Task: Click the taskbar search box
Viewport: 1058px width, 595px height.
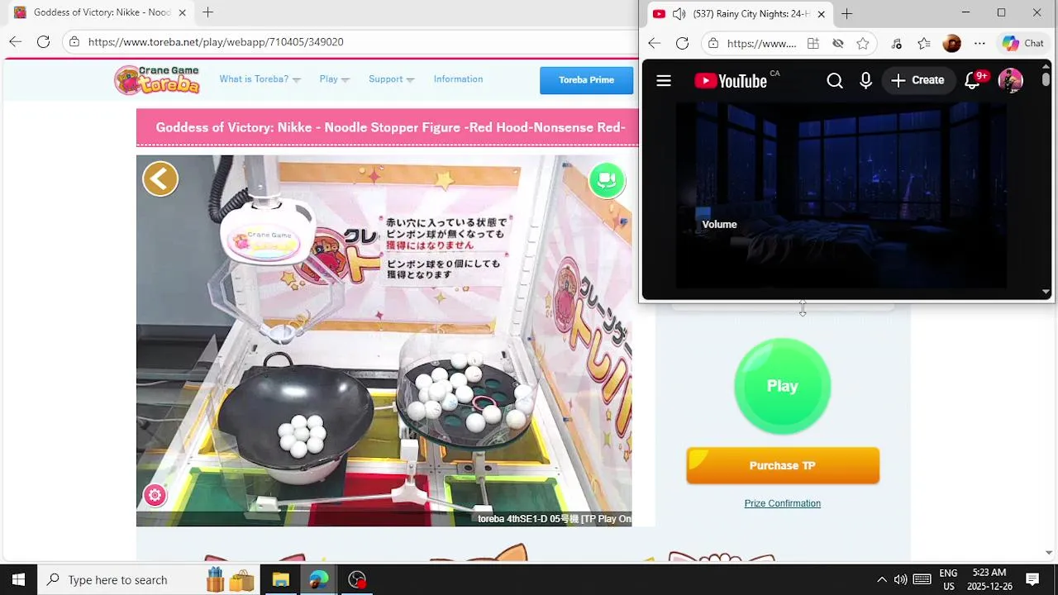Action: 149,579
